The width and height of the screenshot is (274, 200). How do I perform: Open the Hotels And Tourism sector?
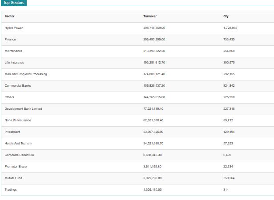click(x=18, y=144)
